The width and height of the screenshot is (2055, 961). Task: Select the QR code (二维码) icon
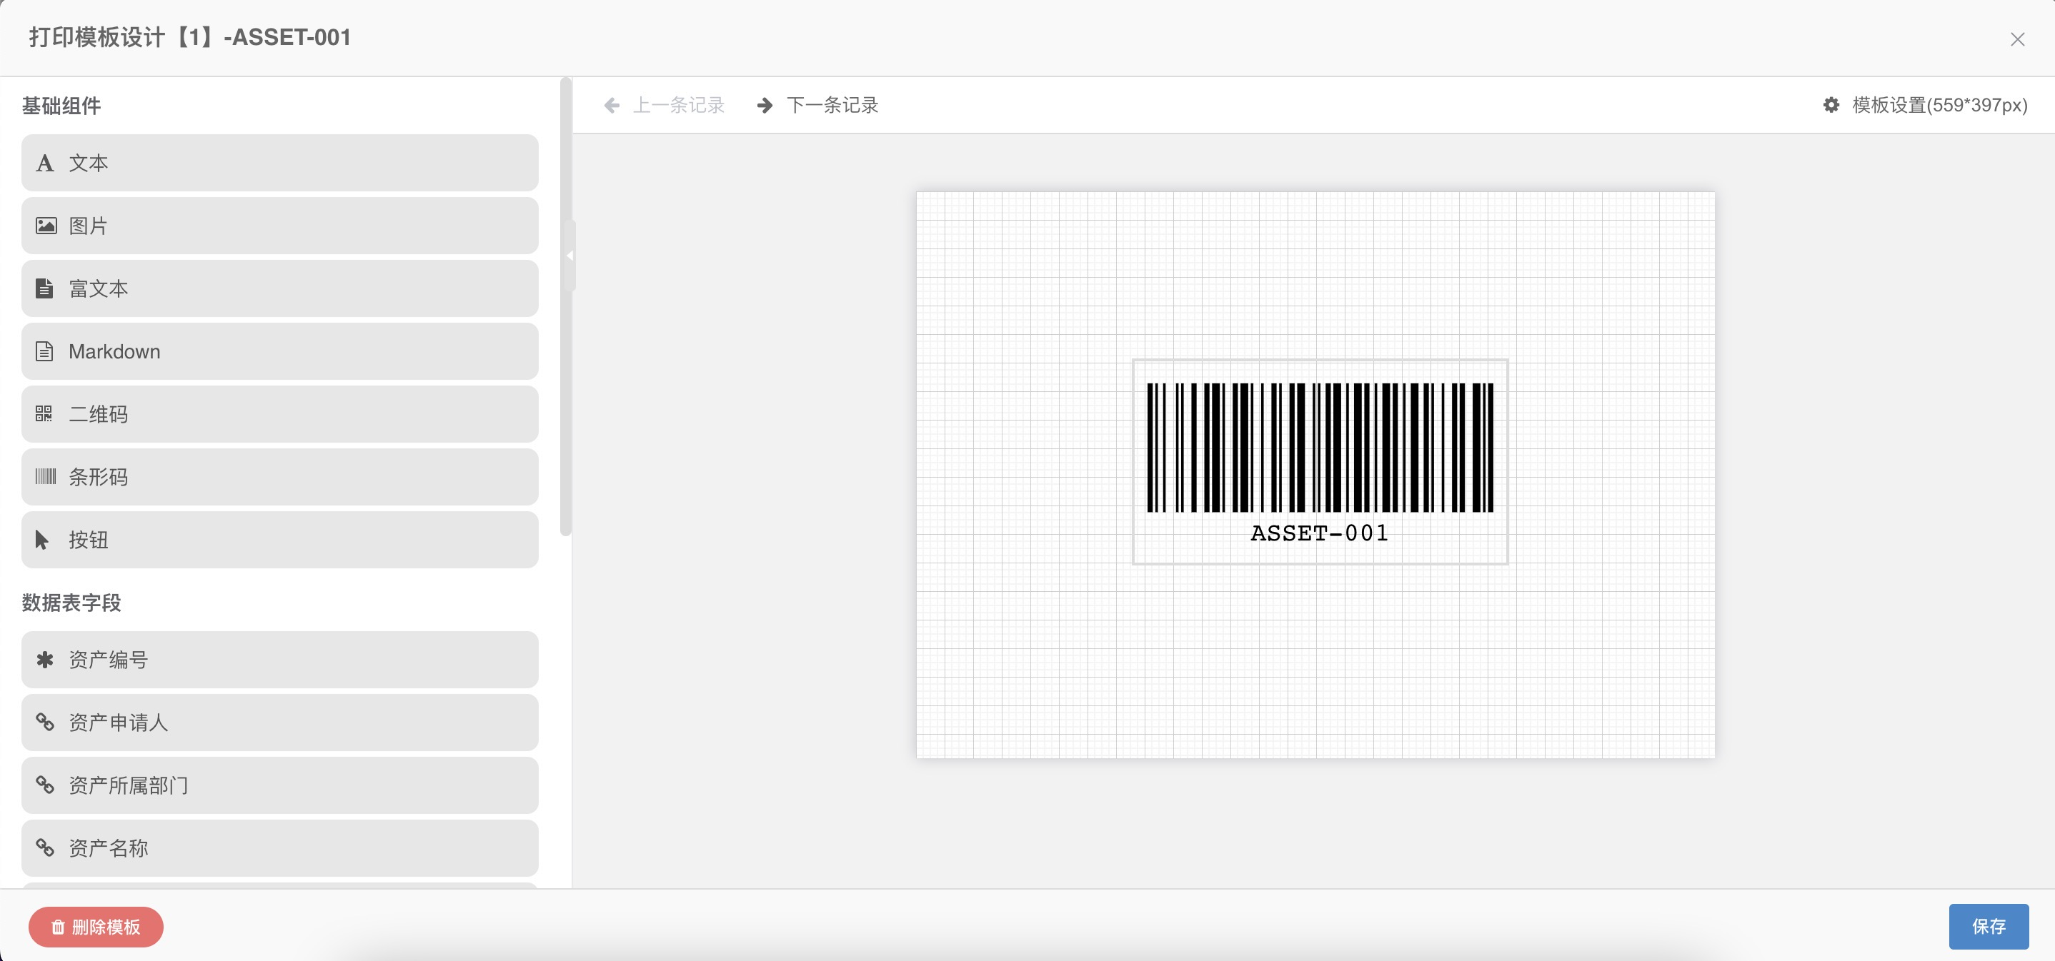pos(44,414)
